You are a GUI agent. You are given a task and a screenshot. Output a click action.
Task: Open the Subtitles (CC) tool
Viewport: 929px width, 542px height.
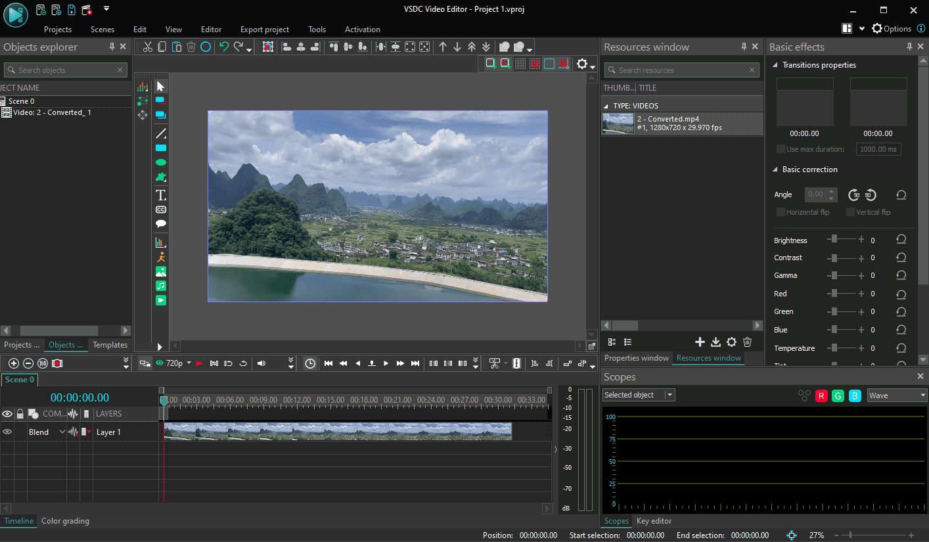(160, 209)
